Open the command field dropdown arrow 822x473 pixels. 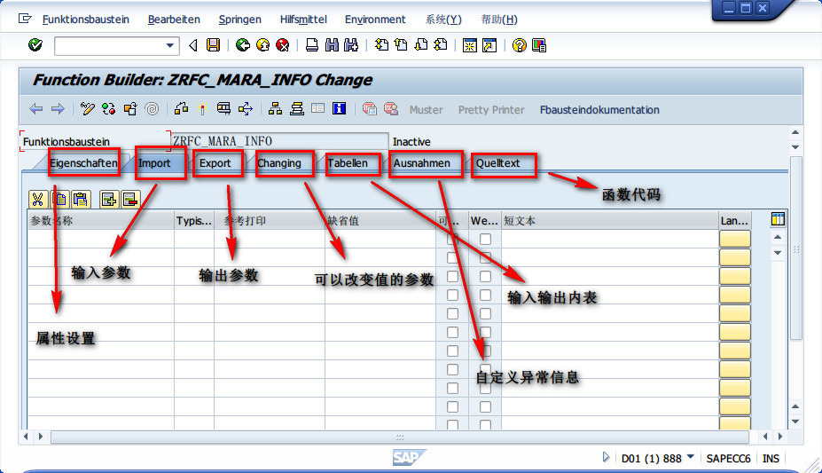tap(170, 45)
